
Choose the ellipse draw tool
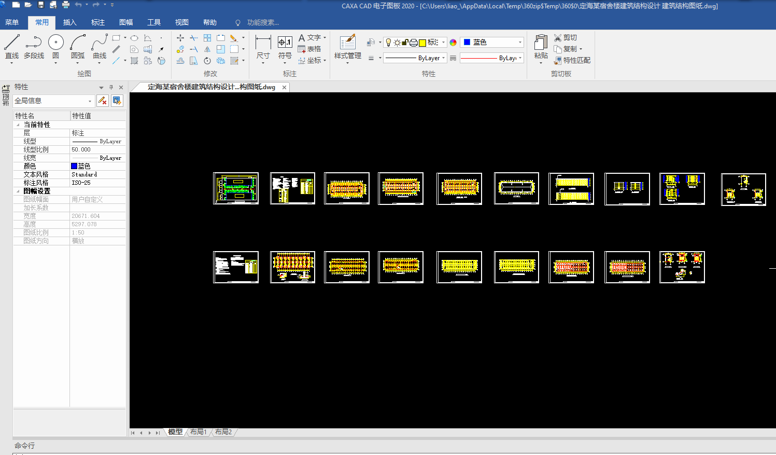pyautogui.click(x=134, y=38)
